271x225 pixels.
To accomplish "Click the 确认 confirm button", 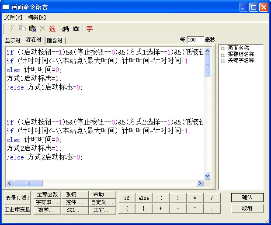I will [247, 197].
